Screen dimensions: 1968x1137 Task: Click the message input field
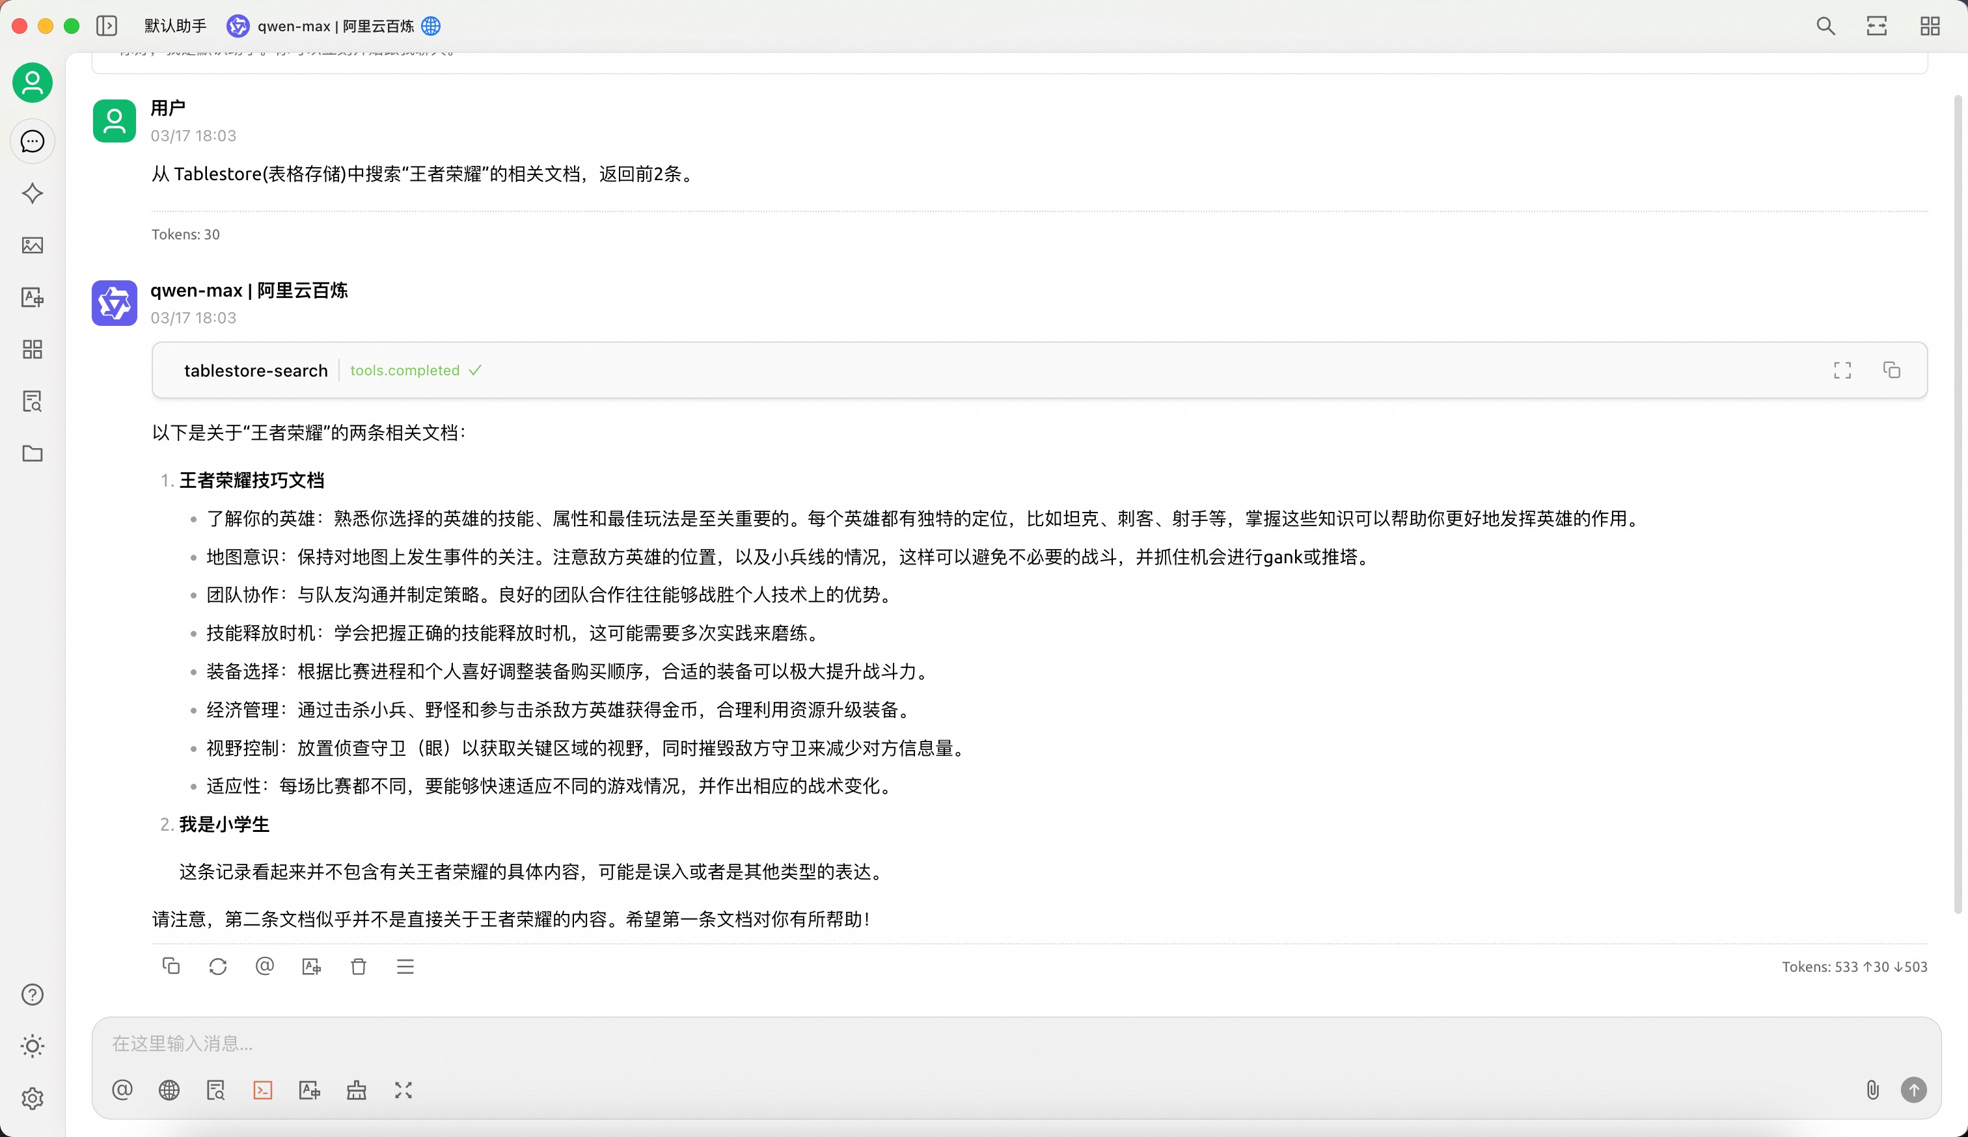(937, 1043)
